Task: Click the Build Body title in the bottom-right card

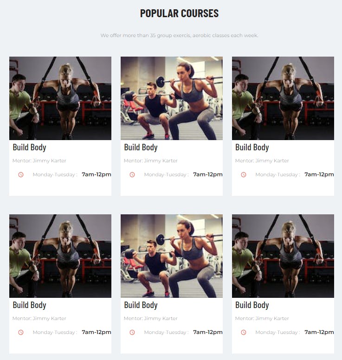Action: [252, 305]
